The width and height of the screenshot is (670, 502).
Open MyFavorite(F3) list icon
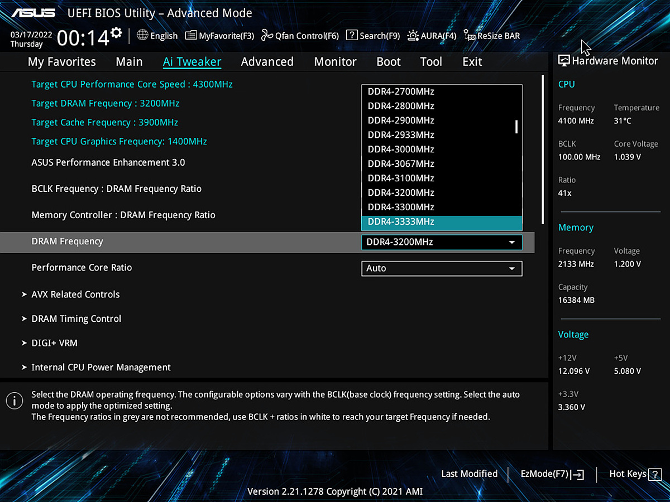tap(191, 35)
